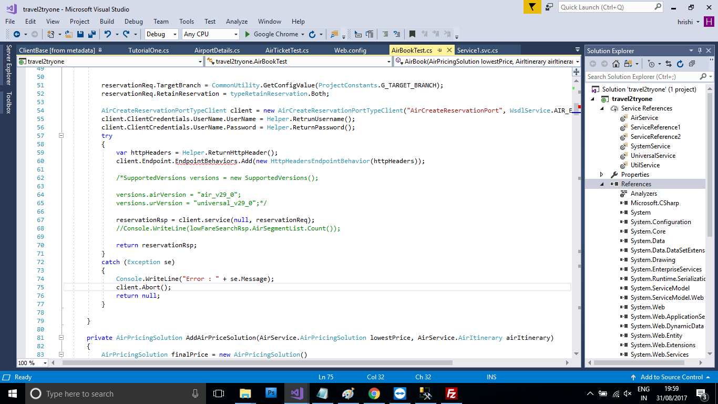
Task: Open the Any CPU platform dropdown
Action: 237,34
